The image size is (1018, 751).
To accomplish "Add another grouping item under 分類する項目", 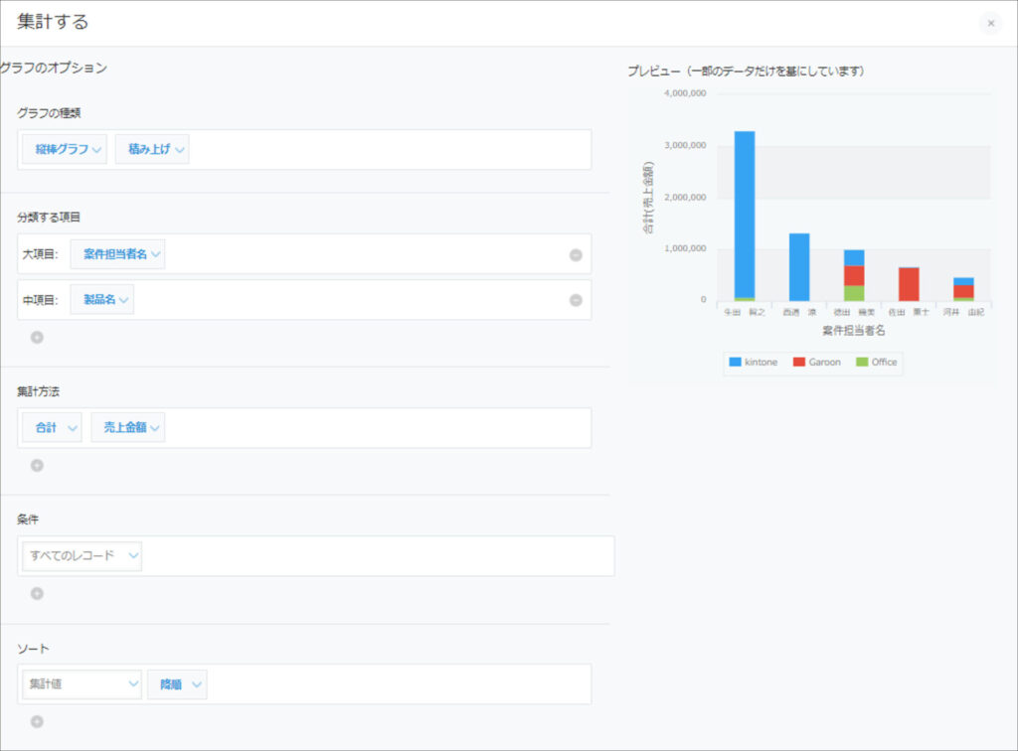I will [x=37, y=337].
